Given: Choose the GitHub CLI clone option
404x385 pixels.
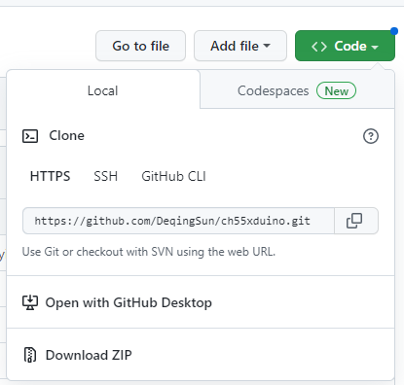Looking at the screenshot, I should 173,176.
